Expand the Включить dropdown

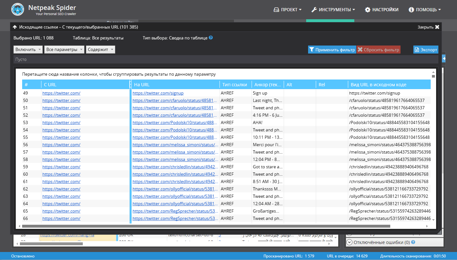tap(28, 50)
